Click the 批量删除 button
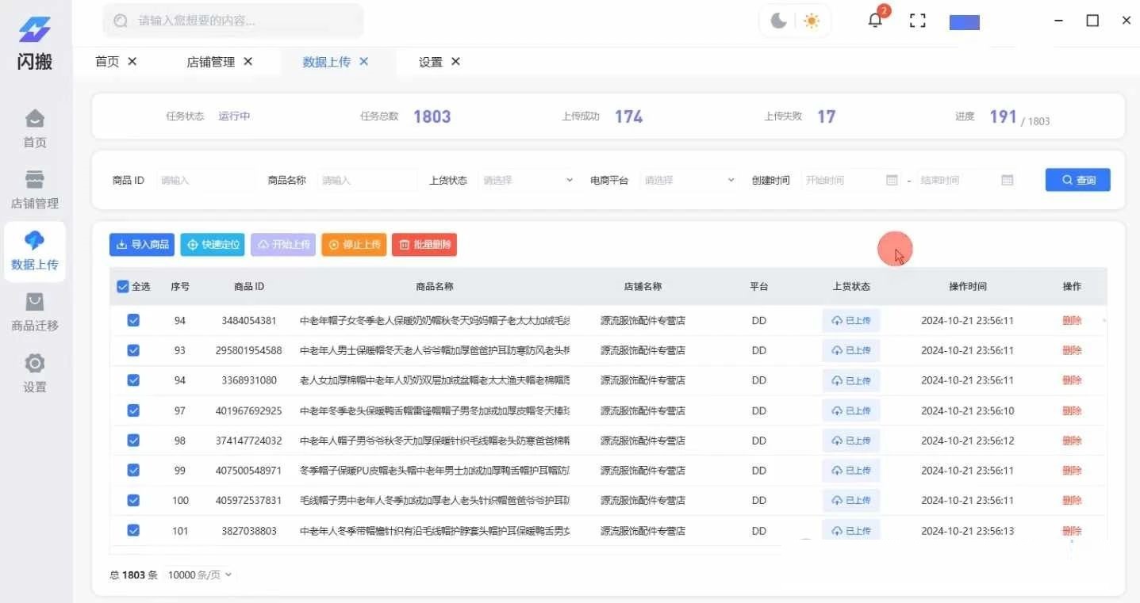 [424, 245]
